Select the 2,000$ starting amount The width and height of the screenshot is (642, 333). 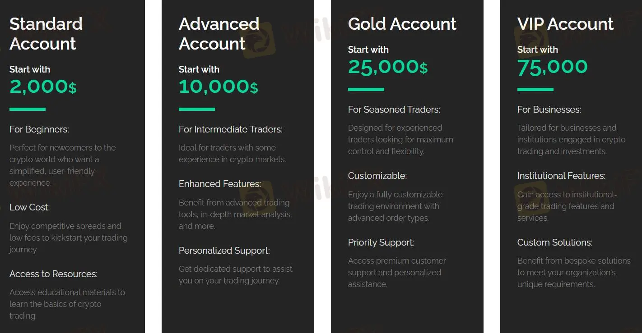point(43,87)
